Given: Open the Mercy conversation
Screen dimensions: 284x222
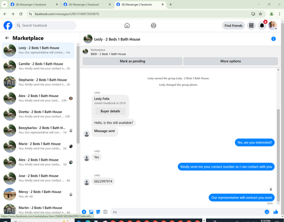Looking at the screenshot, I should [38, 194].
